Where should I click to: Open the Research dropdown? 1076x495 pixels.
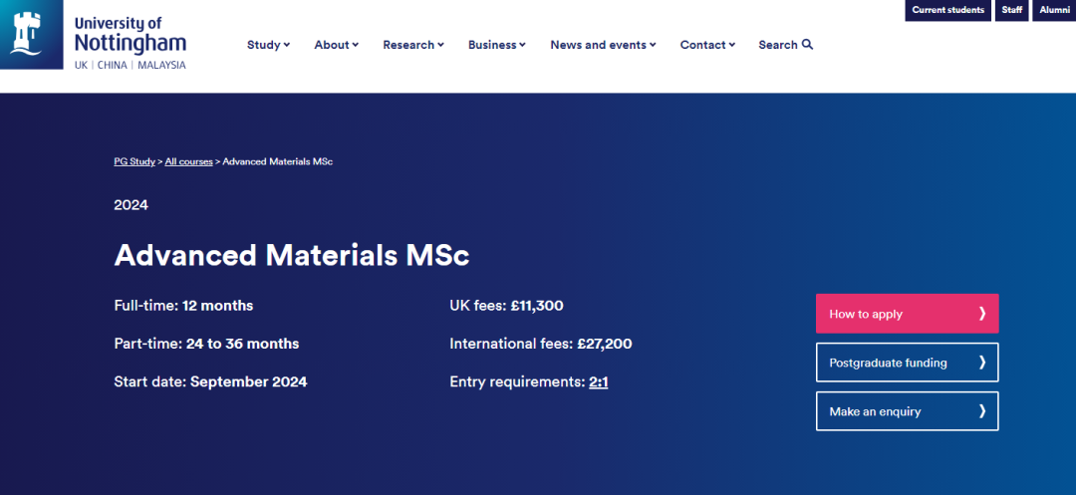[x=413, y=45]
